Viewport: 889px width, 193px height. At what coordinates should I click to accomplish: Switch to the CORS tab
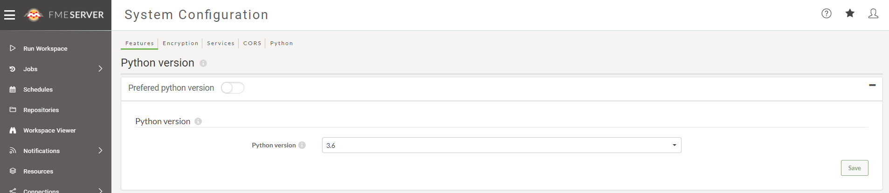coord(252,43)
